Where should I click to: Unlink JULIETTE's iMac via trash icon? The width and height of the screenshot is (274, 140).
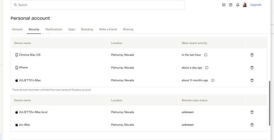click(x=252, y=80)
